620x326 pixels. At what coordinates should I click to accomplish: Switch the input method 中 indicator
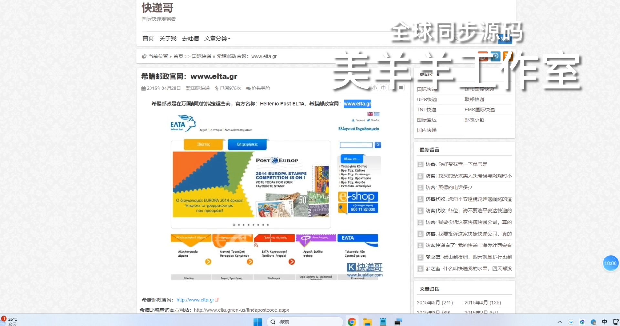click(604, 322)
